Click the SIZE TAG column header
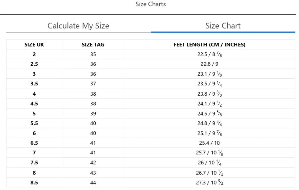Viewport: 299px width, 190px height. coord(93,44)
